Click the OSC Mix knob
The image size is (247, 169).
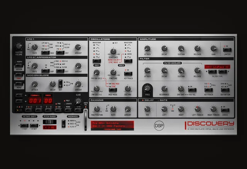(128, 88)
